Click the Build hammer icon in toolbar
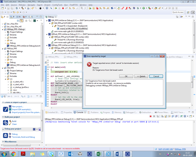This screenshot has height=157, width=196. 22,8
